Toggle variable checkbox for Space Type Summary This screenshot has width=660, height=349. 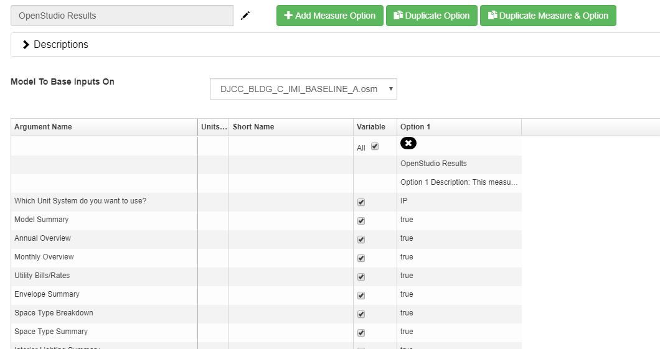click(361, 333)
